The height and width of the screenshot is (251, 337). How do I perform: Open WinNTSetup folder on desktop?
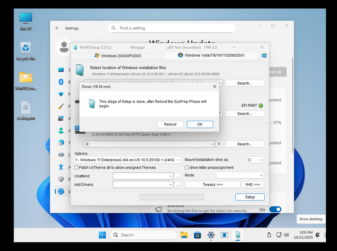click(25, 81)
